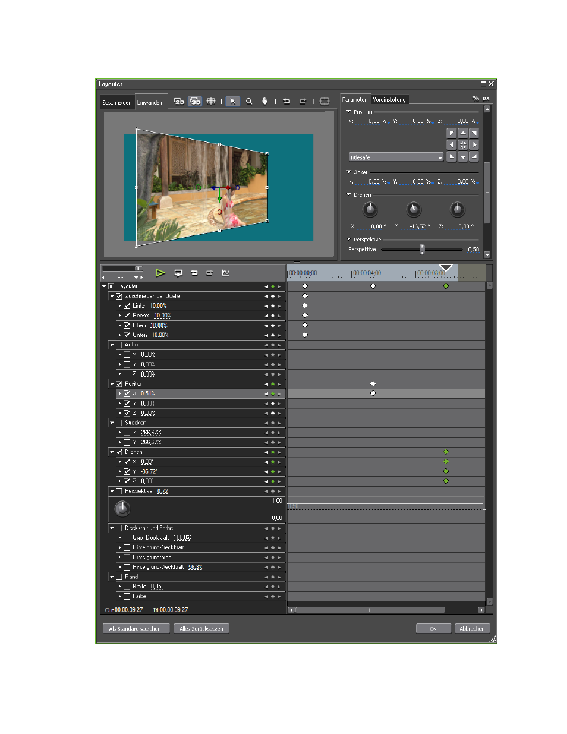Go to next keyframe on Position X row
Image resolution: width=567 pixels, height=734 pixels.
point(279,394)
